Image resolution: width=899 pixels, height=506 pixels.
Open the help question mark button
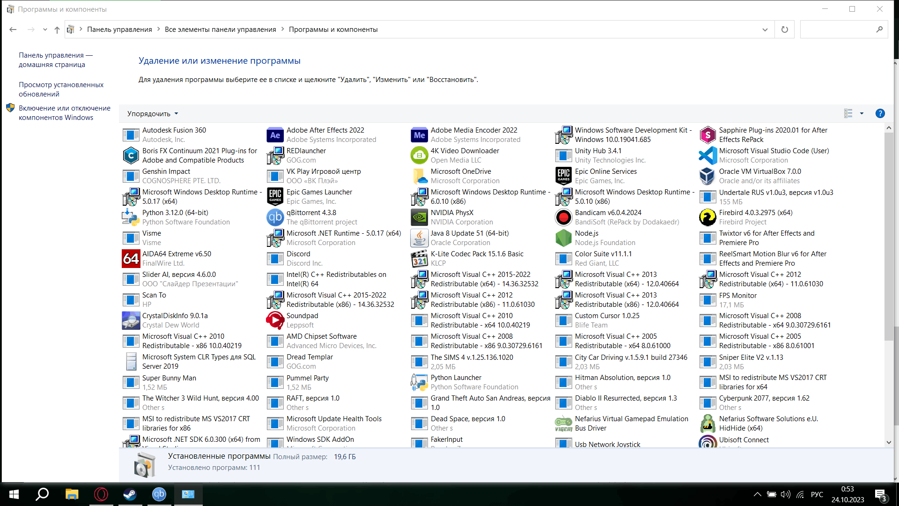[880, 113]
